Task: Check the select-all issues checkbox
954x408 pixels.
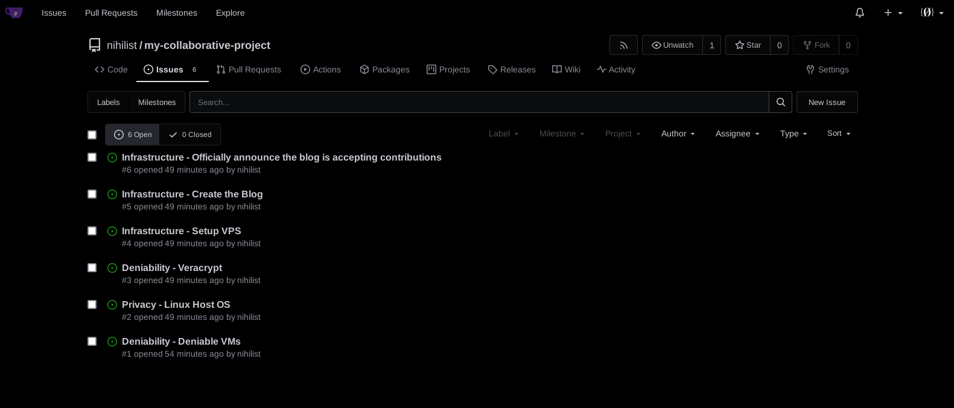Action: tap(92, 135)
